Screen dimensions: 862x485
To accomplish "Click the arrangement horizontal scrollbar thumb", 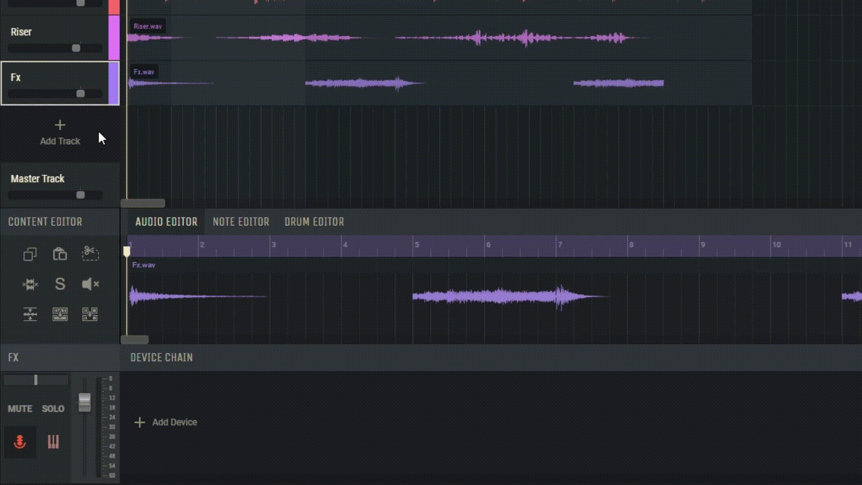I will click(x=143, y=203).
